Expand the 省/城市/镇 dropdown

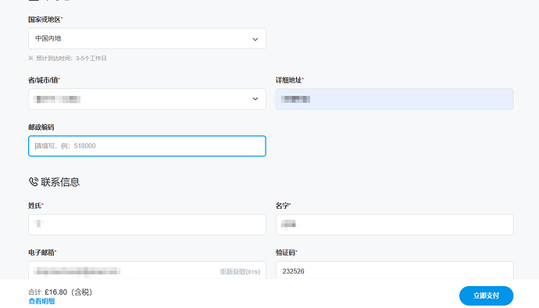coord(147,99)
